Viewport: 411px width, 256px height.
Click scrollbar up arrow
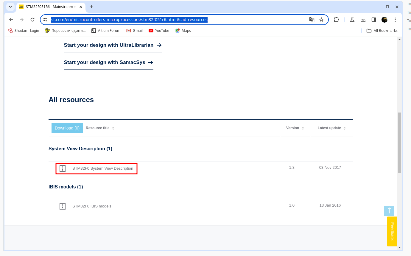pos(399,40)
